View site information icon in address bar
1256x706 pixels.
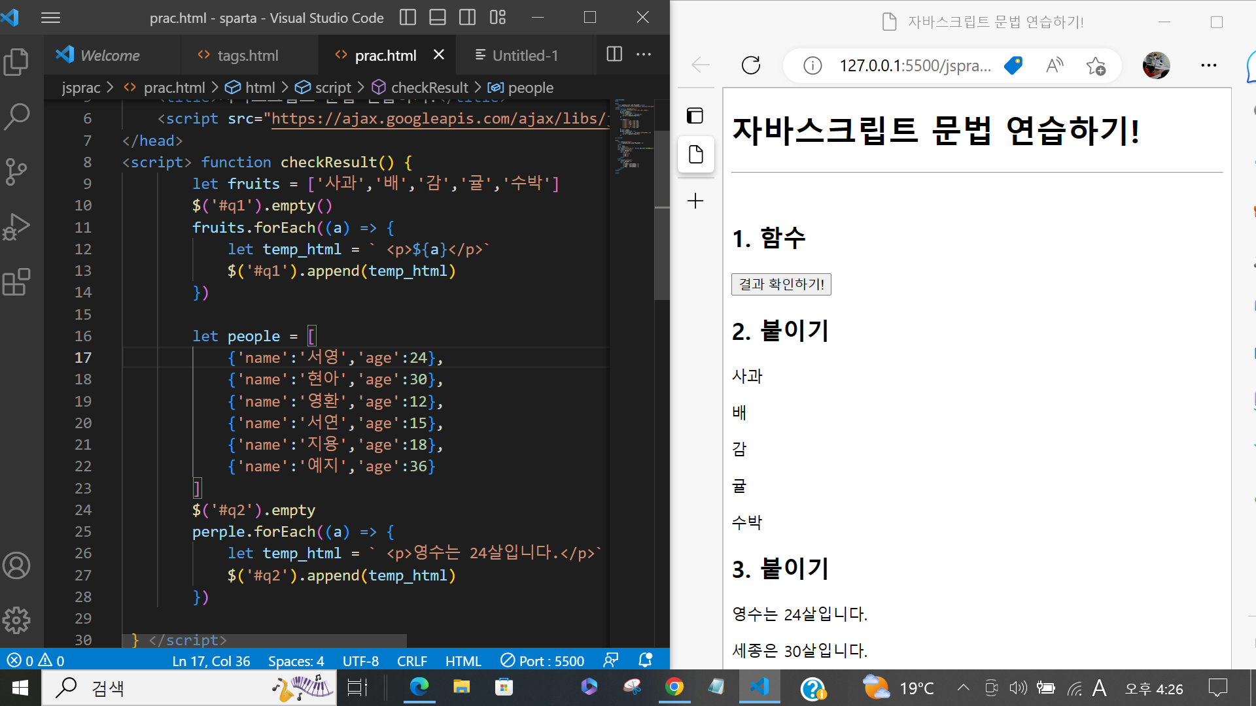[x=812, y=65]
